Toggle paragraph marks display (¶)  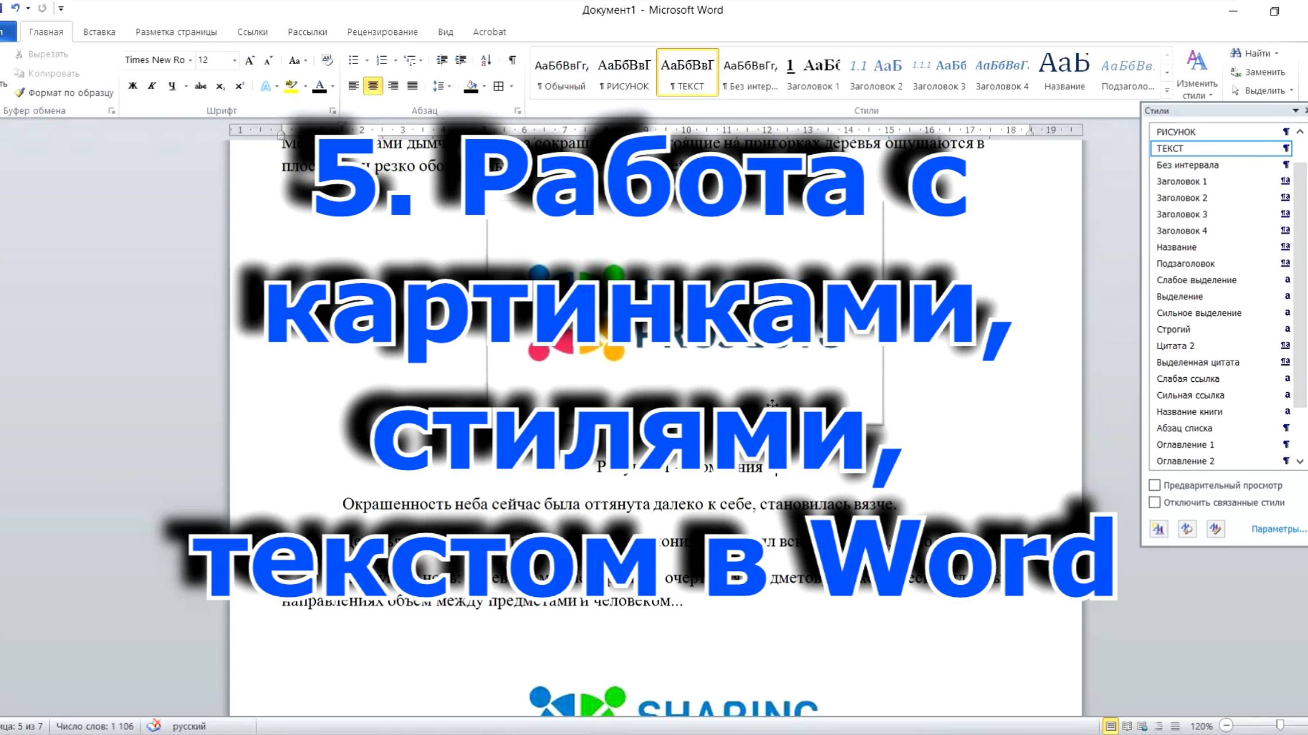(512, 60)
